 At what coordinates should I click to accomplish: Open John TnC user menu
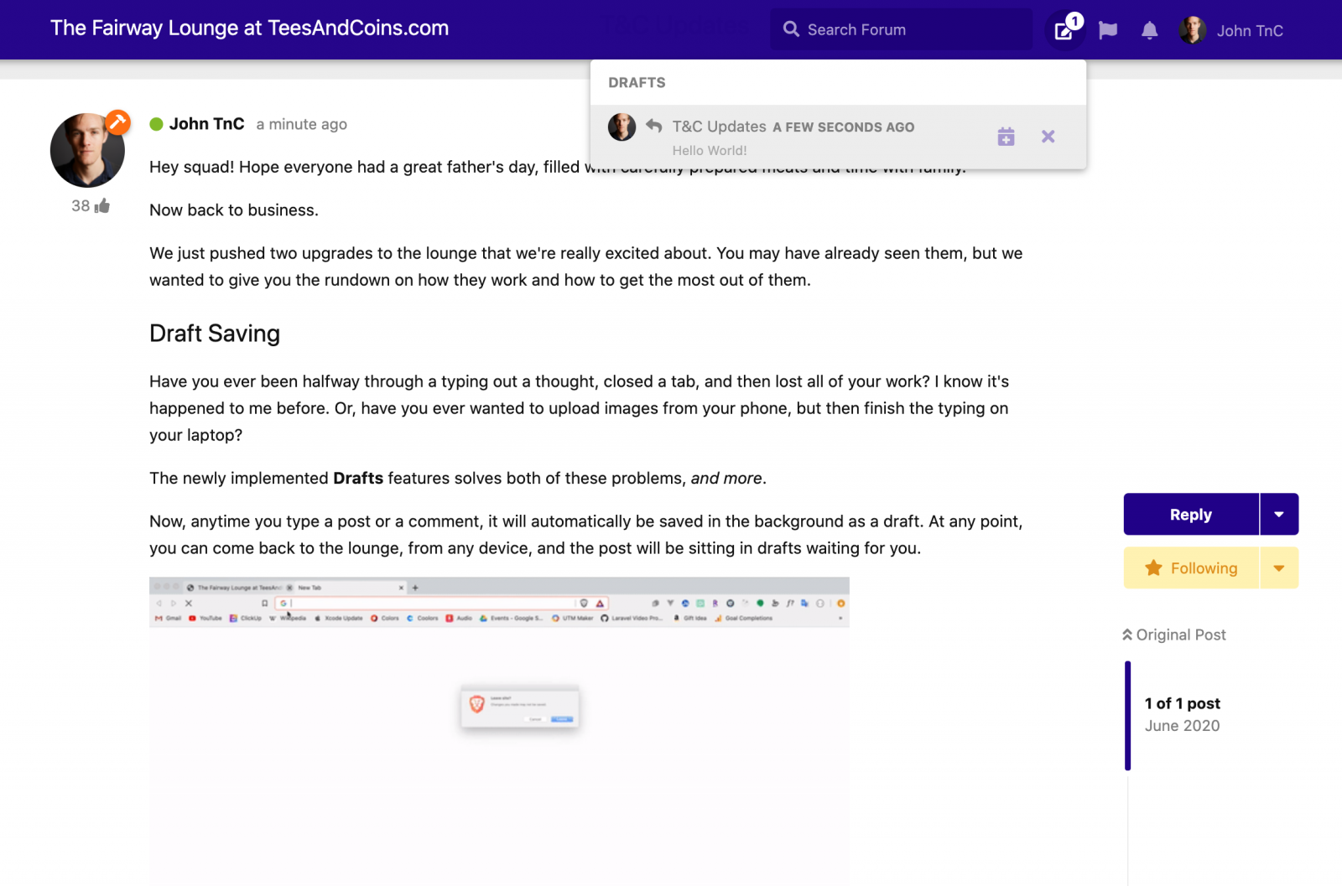[1230, 30]
